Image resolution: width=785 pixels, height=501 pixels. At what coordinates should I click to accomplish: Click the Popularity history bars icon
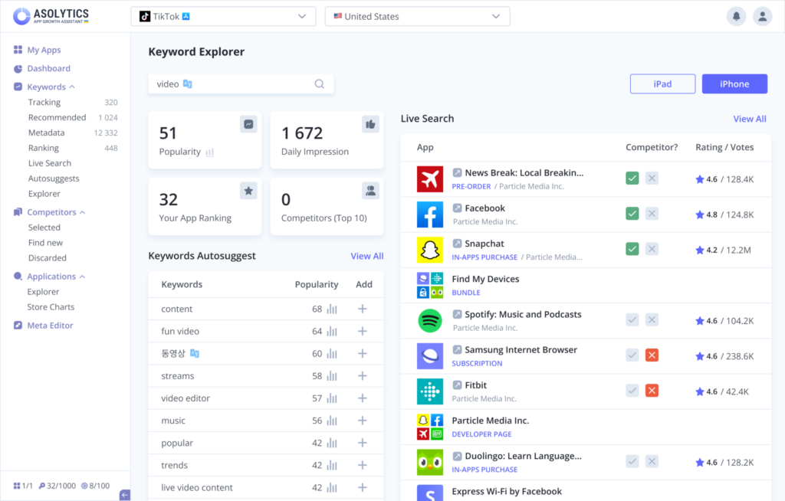(210, 152)
